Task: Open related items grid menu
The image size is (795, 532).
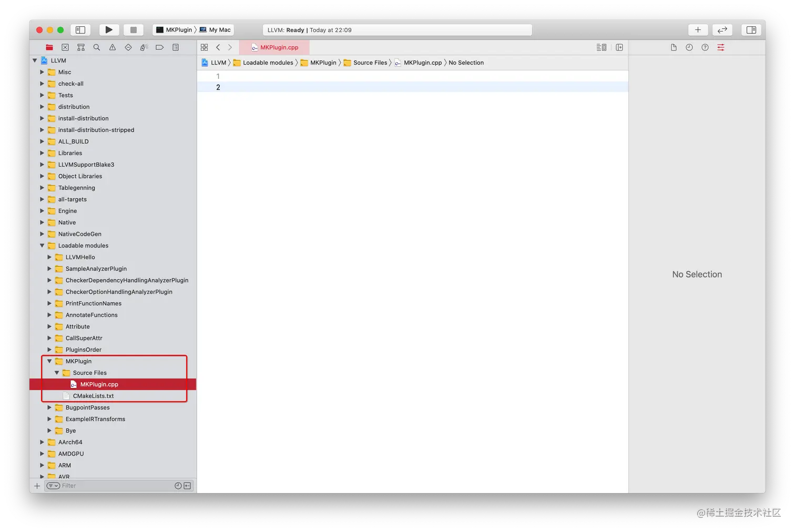Action: [205, 47]
